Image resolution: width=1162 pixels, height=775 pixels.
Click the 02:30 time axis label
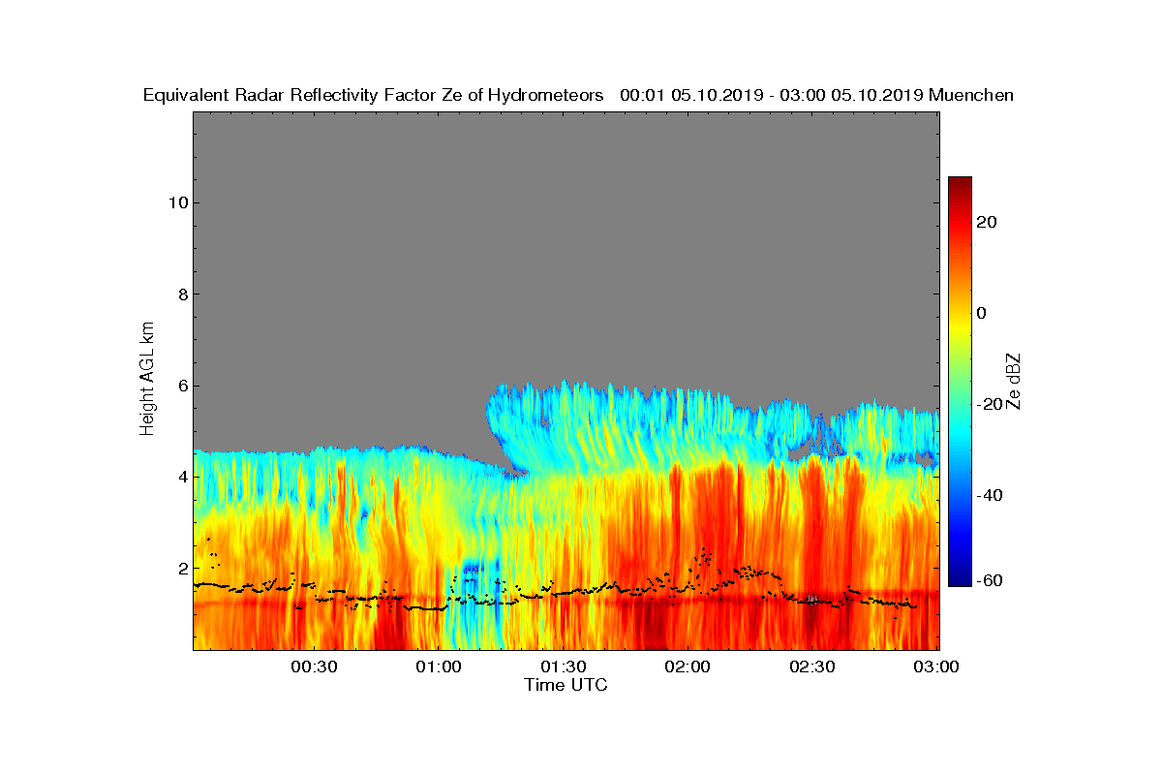(x=811, y=666)
